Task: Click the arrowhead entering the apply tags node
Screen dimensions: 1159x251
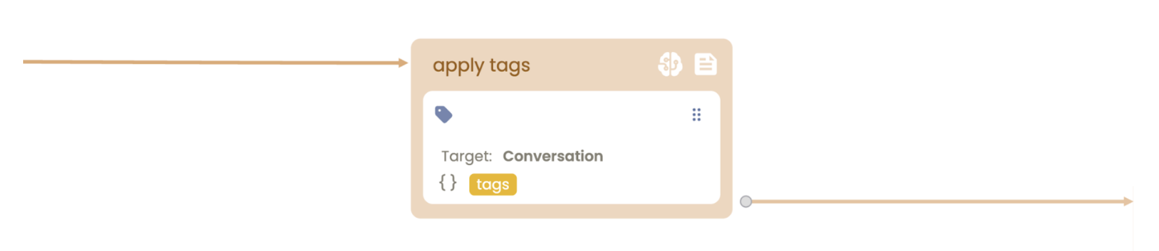Action: [403, 63]
